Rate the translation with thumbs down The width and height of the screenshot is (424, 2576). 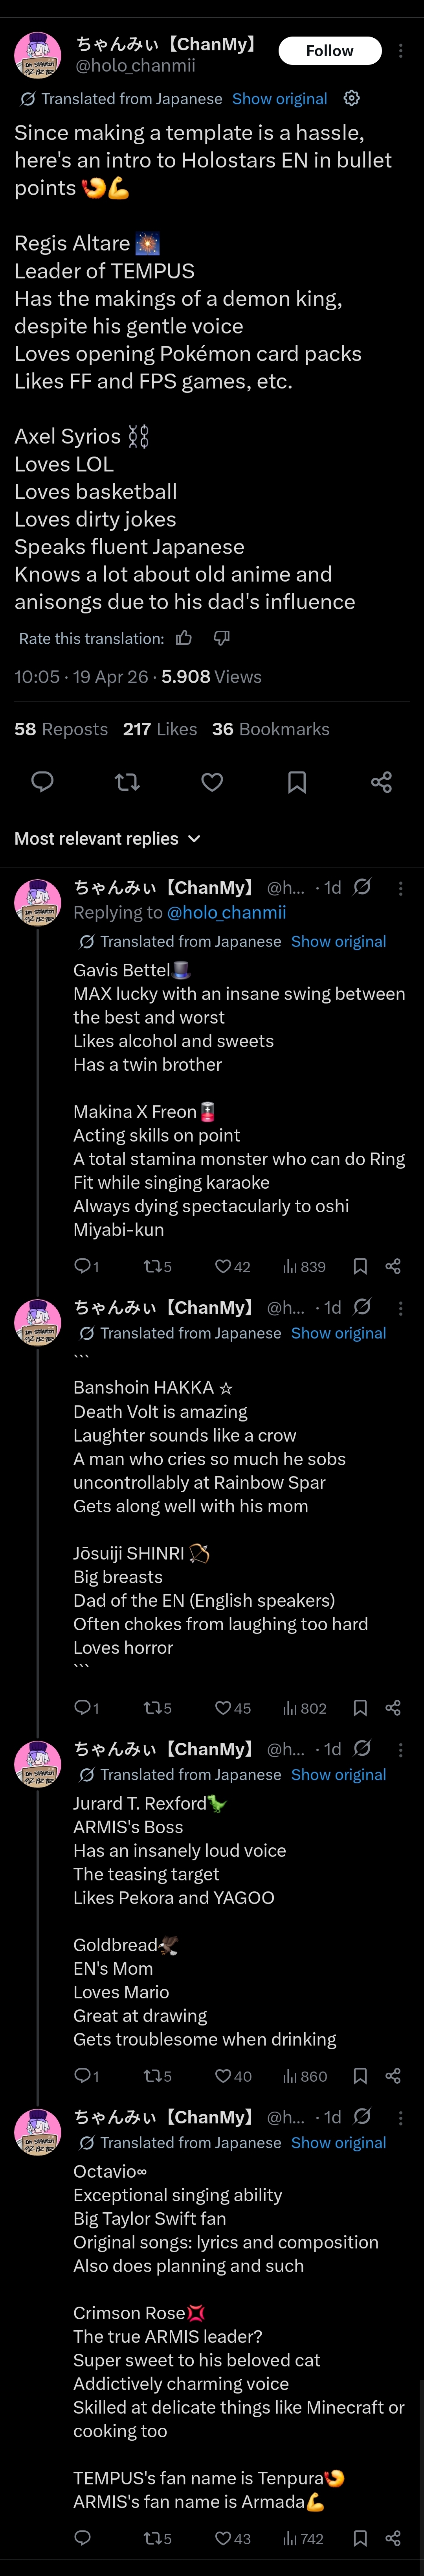(222, 638)
